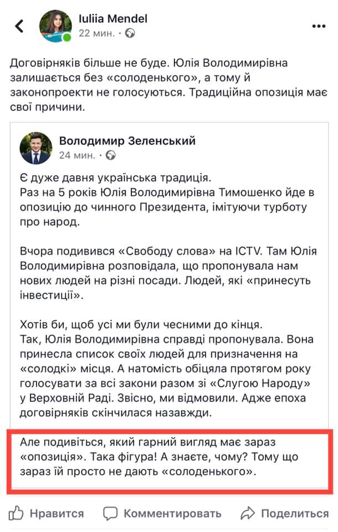Click the "22 мин." post timestamp

(97, 33)
